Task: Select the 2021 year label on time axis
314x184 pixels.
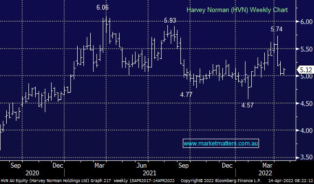Action: pyautogui.click(x=150, y=173)
